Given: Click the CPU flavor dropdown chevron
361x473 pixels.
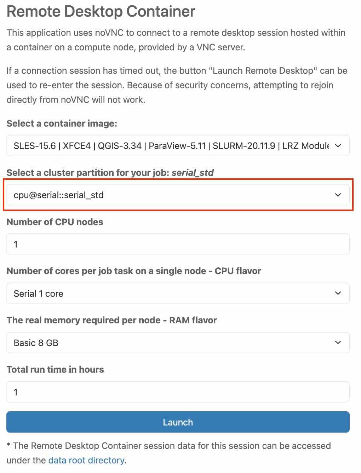Looking at the screenshot, I should (338, 293).
